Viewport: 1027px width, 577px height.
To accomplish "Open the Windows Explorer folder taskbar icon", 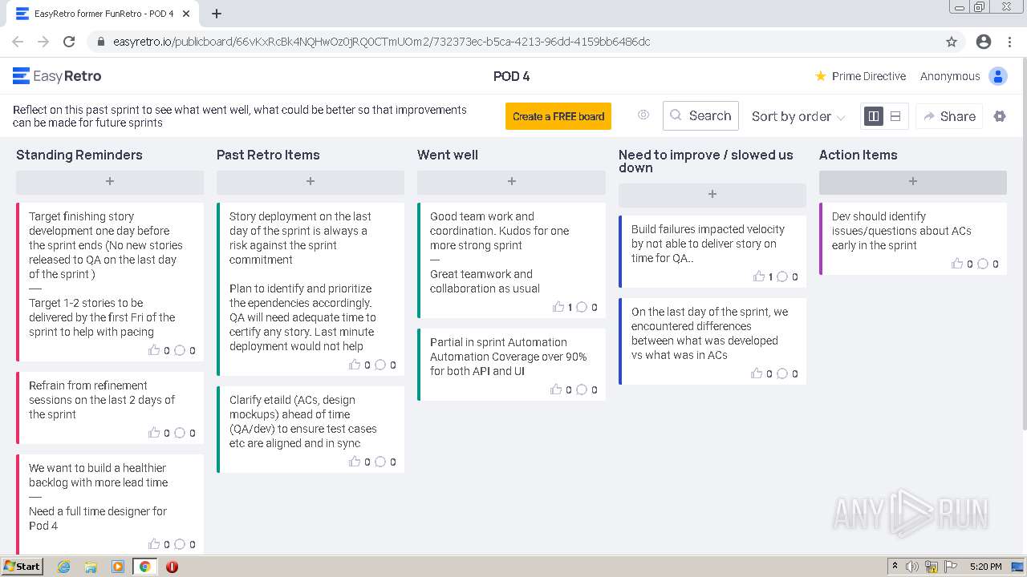I will click(91, 567).
